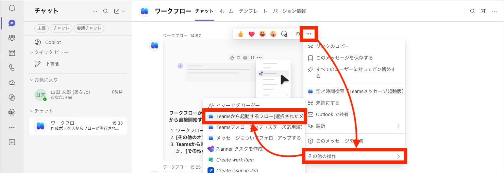Image resolution: width=504 pixels, height=173 pixels.
Task: Open the Teams people icon
Action: tap(12, 38)
